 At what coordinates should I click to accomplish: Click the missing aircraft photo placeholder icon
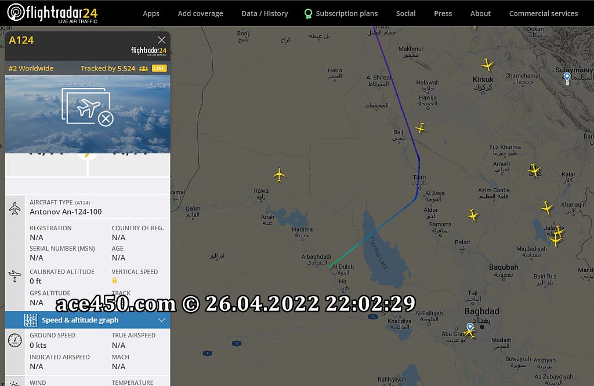[x=88, y=107]
